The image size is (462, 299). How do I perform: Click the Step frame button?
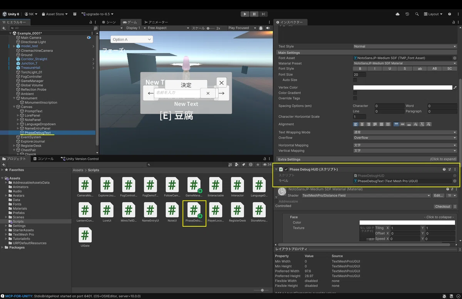click(x=263, y=14)
